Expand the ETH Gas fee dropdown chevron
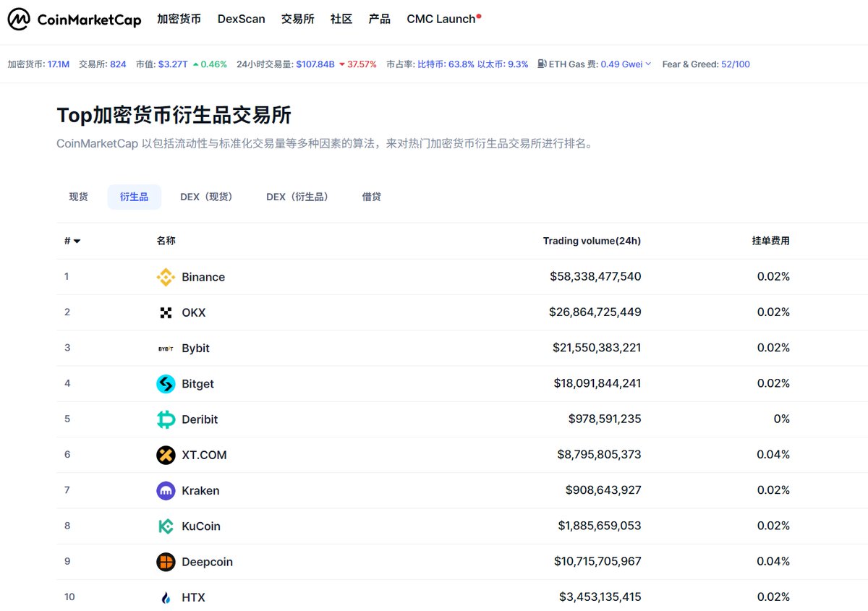Viewport: 868px width, 611px height. 648,64
